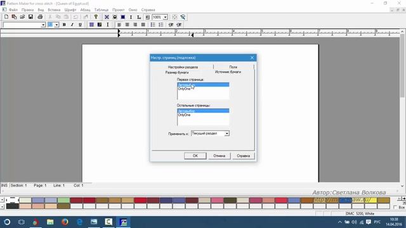406x228 pixels.
Task: Apply numbered list formatting
Action: (x=160, y=25)
